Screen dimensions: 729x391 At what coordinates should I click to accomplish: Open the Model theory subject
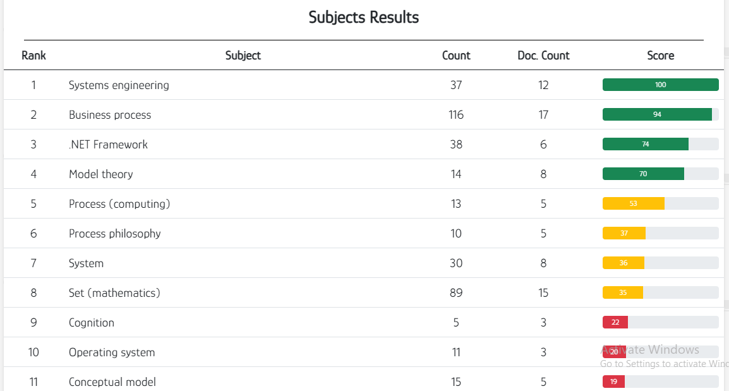(x=101, y=174)
